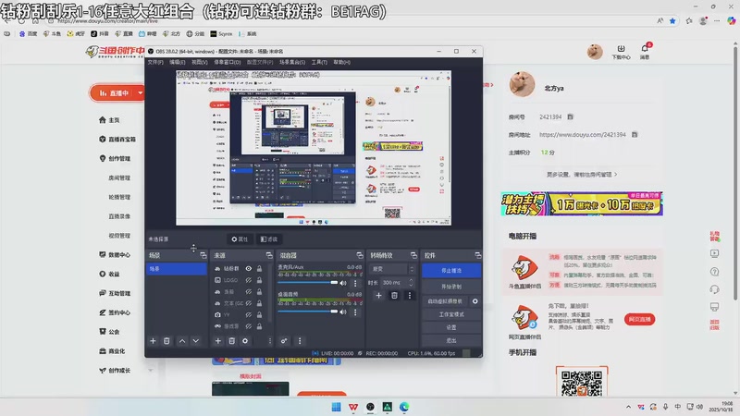Show the hidden LOGO source

tap(248, 280)
